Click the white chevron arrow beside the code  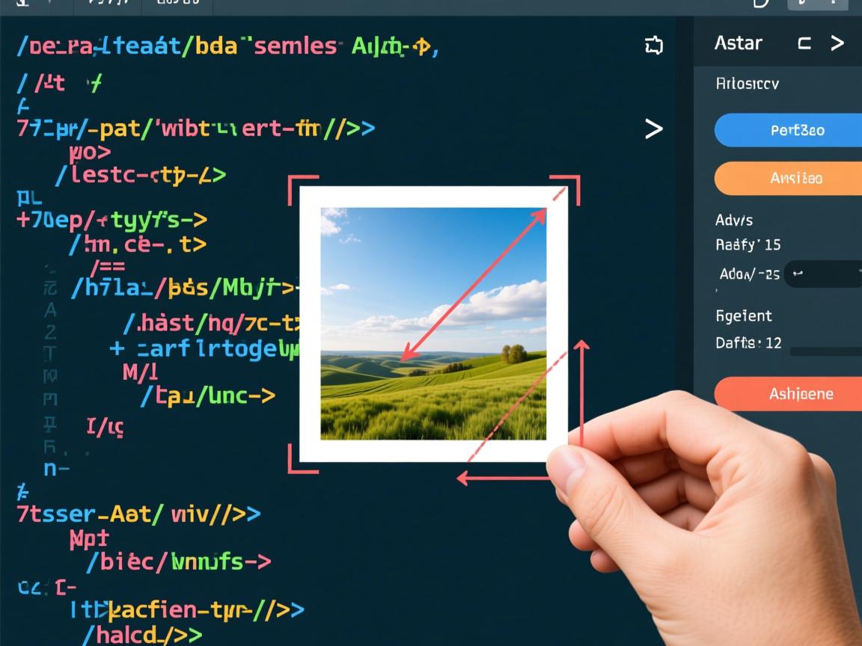(x=654, y=129)
